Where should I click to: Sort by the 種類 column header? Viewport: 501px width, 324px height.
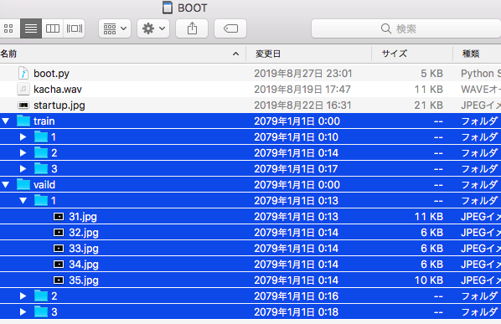click(x=477, y=54)
